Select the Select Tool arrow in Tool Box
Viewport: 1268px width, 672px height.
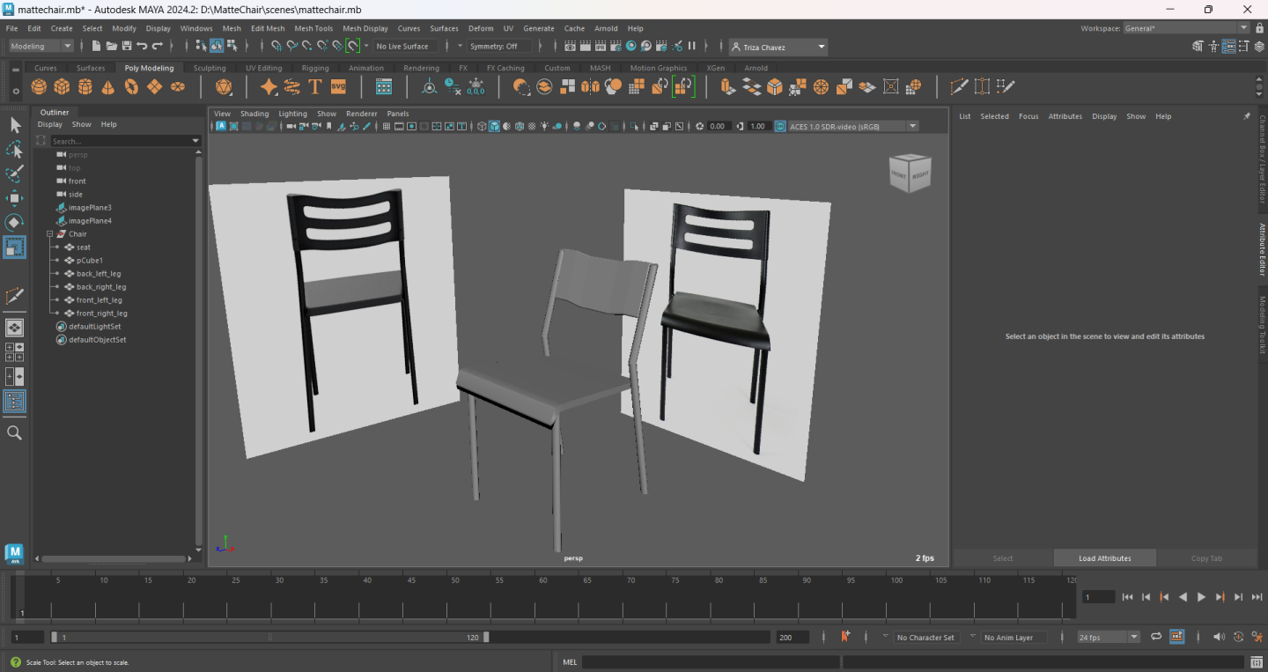coord(15,125)
